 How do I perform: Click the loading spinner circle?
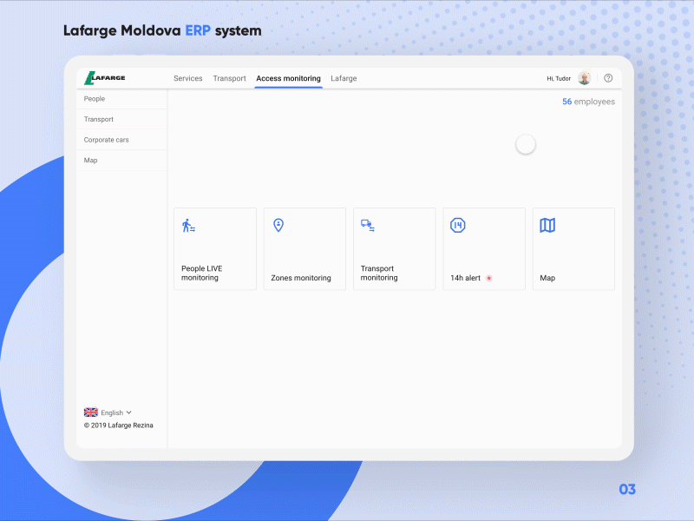(526, 143)
